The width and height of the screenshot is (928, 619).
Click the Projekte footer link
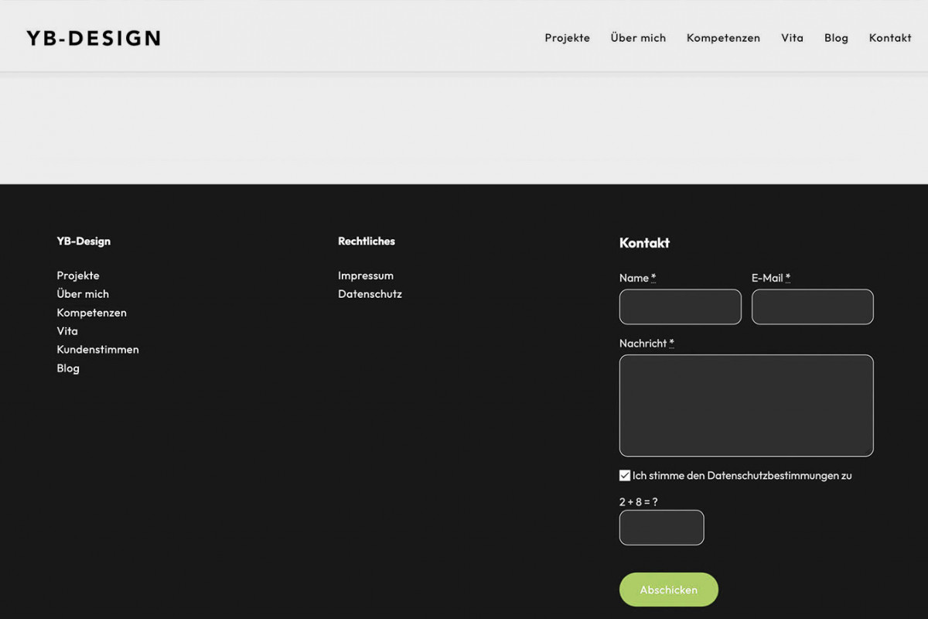click(x=78, y=275)
